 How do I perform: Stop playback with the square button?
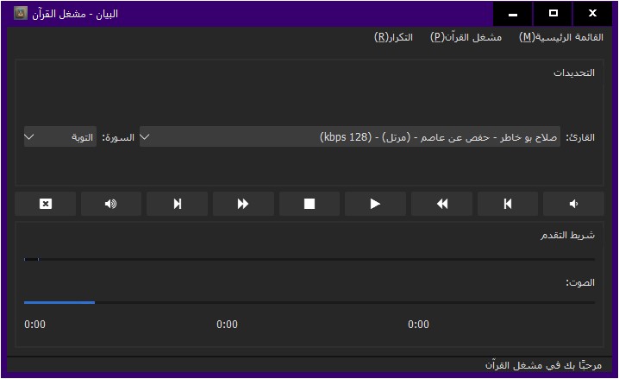pyautogui.click(x=309, y=204)
